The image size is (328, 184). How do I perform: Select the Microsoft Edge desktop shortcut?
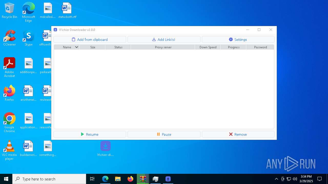pos(28,12)
